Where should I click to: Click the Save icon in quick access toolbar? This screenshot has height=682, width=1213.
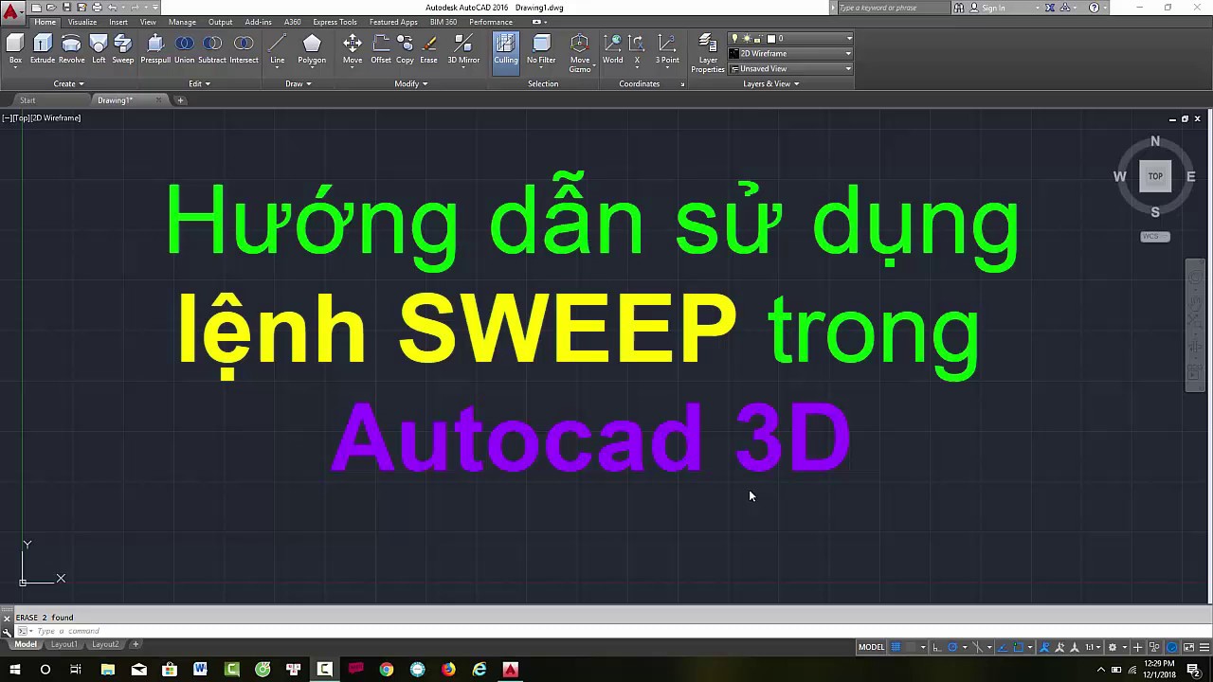tap(66, 8)
